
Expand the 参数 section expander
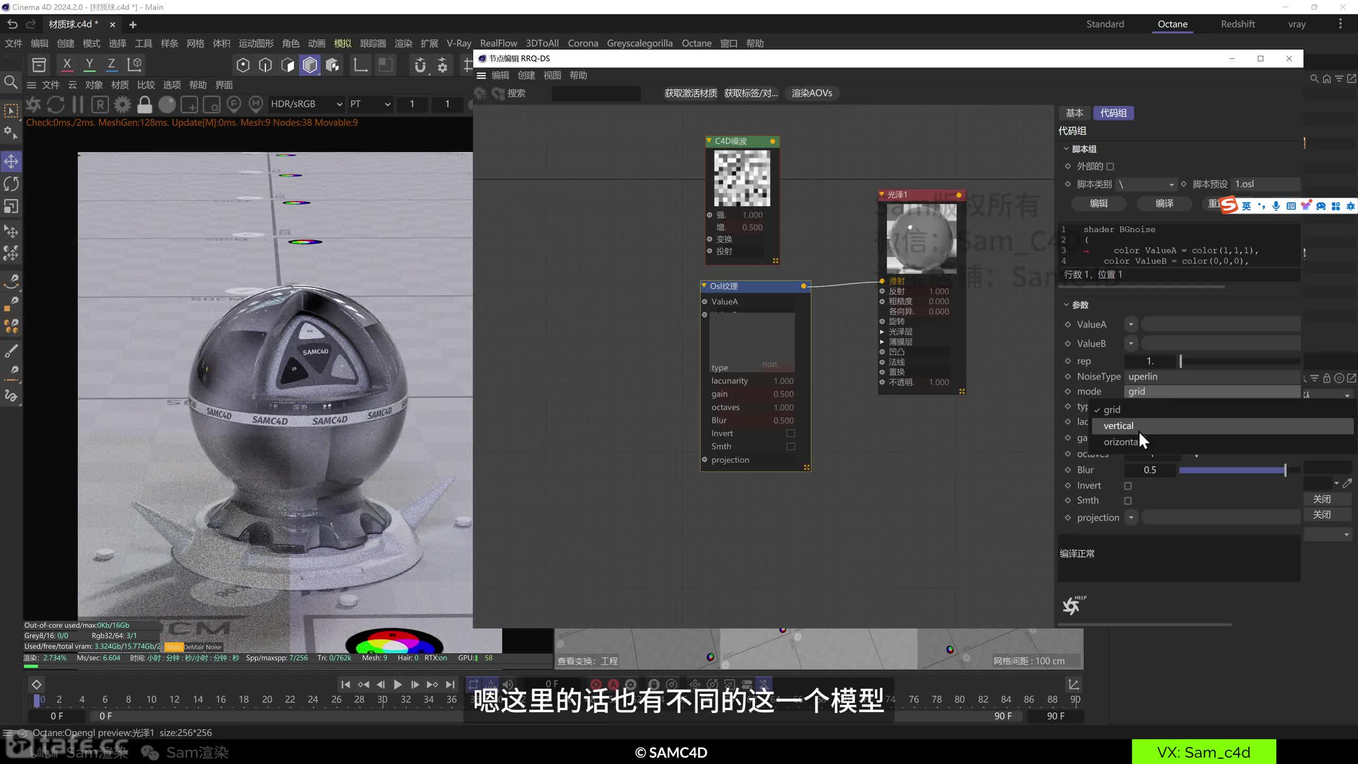pos(1066,304)
